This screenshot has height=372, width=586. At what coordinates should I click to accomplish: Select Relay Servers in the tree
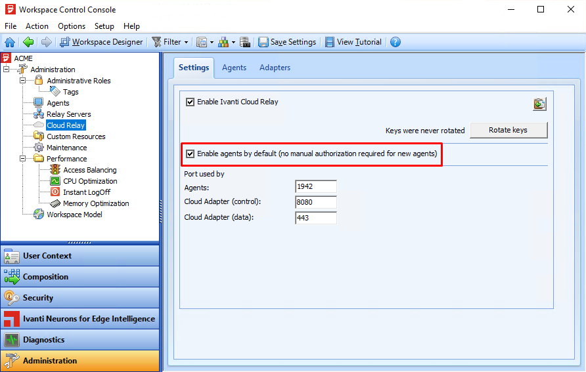(x=68, y=114)
